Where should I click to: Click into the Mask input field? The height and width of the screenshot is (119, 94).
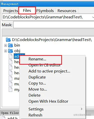click(53, 25)
